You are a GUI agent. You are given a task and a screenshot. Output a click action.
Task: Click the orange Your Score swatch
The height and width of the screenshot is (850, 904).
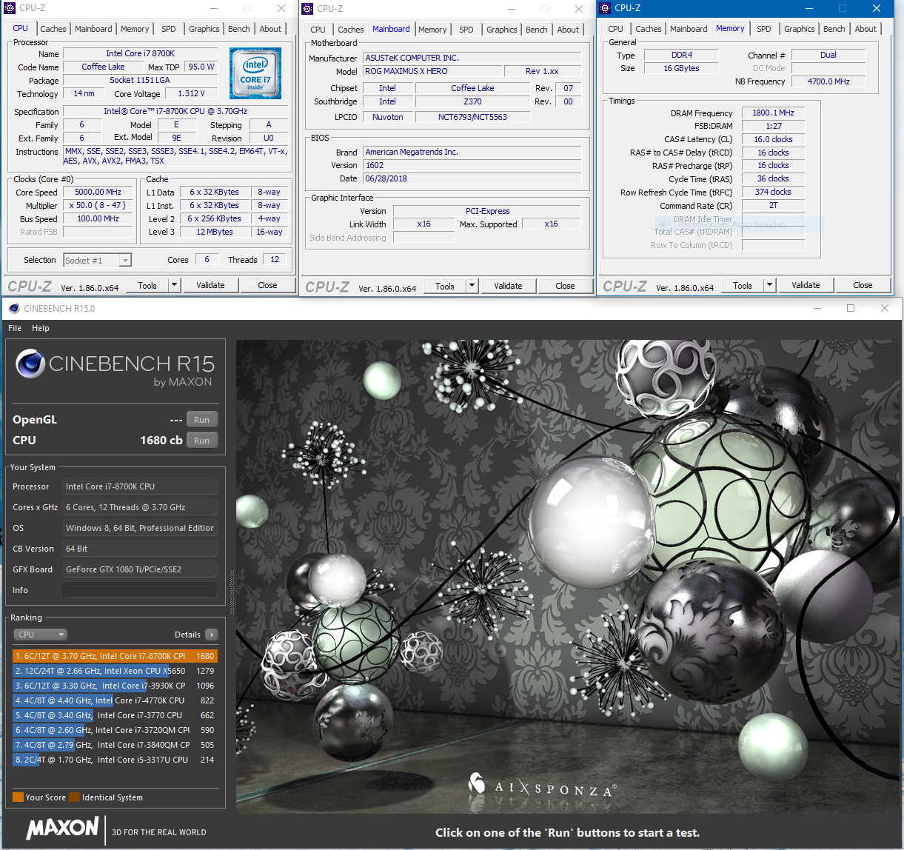(18, 797)
